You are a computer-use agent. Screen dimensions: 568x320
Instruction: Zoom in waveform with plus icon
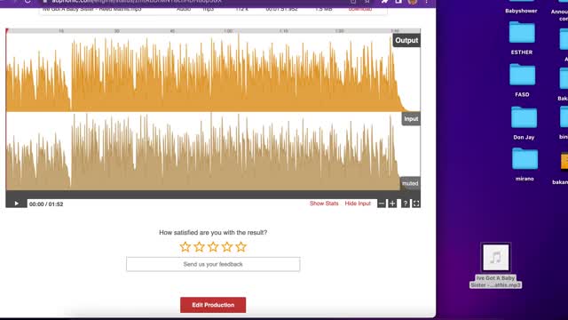click(392, 204)
